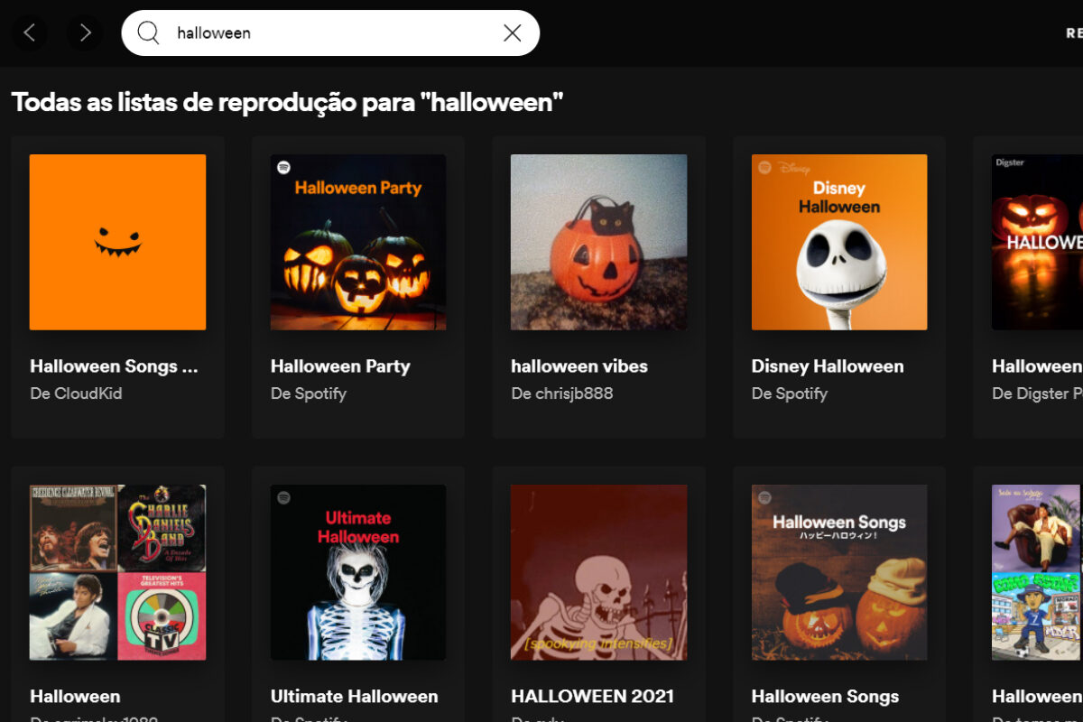
Task: Click the Spotify logo on Disney Halloween cover
Action: point(764,168)
